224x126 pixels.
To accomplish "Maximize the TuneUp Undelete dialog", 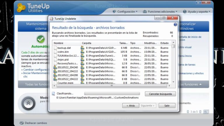I will pyautogui.click(x=164, y=18).
